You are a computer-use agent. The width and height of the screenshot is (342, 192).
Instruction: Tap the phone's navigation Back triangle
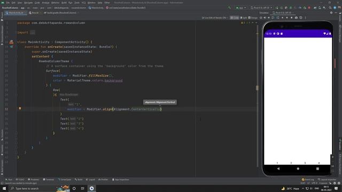click(x=278, y=169)
